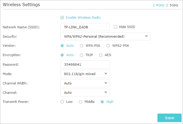Set Transmit Power to Low
Screen dimensions: 183x124
(x=62, y=102)
